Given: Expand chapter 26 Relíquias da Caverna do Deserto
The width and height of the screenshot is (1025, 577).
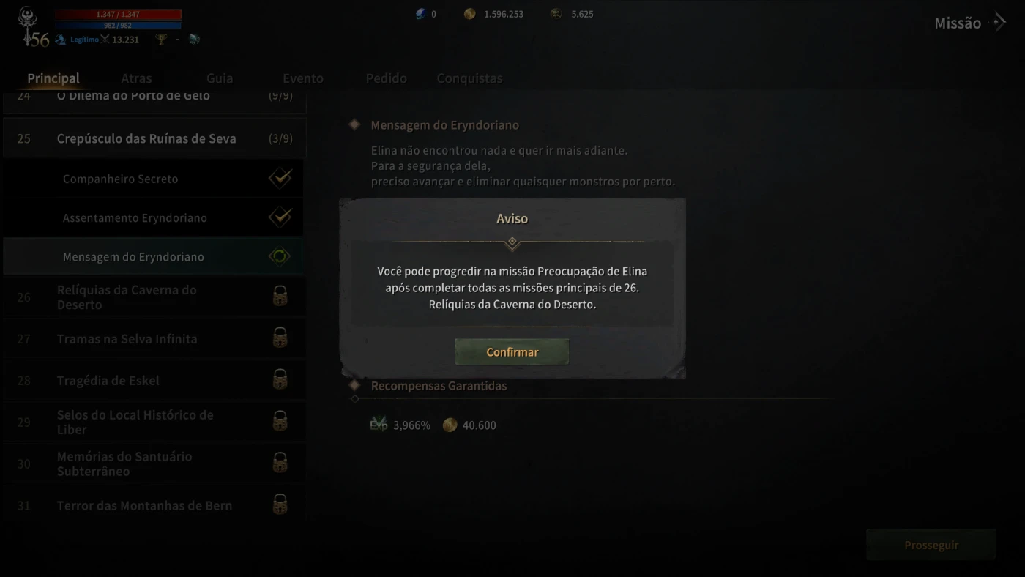Looking at the screenshot, I should [154, 297].
